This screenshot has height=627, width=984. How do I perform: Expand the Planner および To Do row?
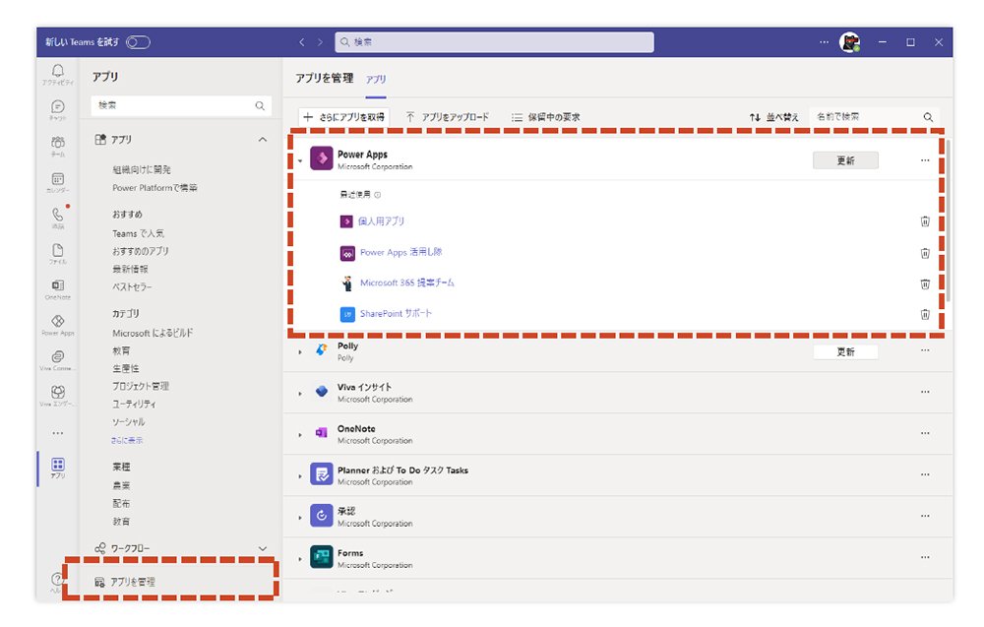click(x=300, y=476)
